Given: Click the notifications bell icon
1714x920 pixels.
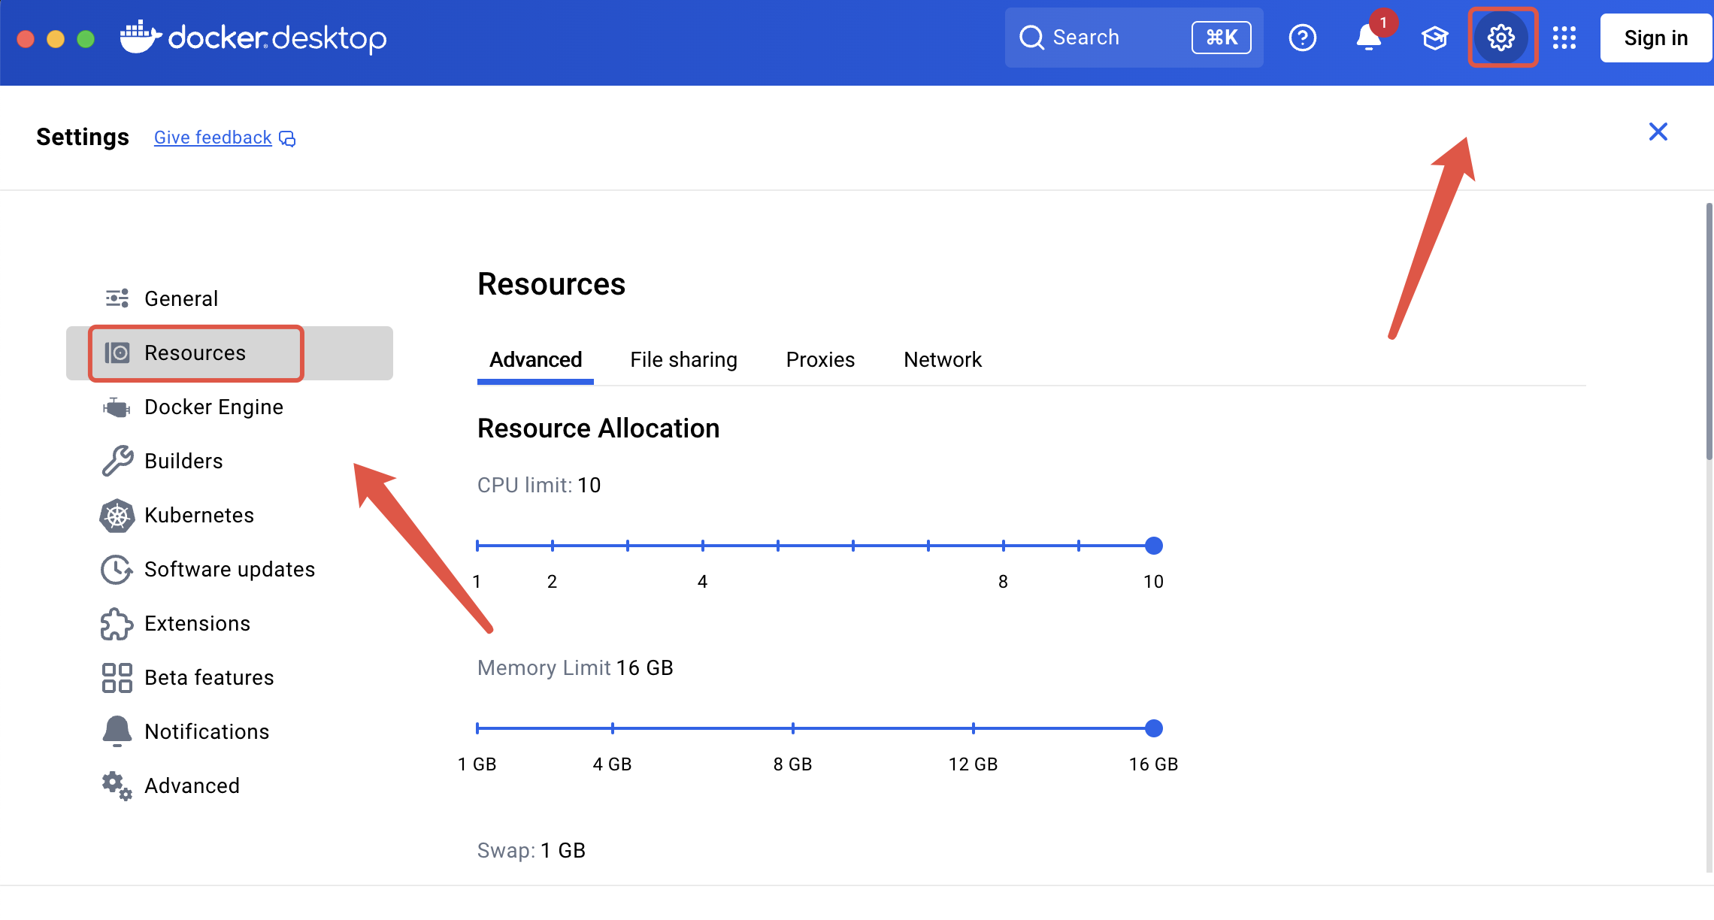Looking at the screenshot, I should (x=1369, y=38).
